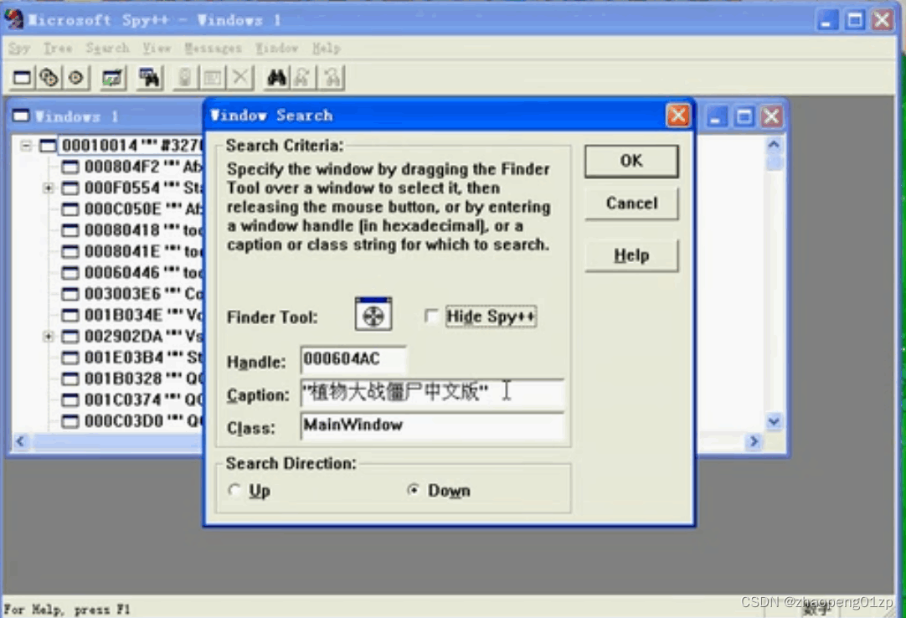
Task: Click the Find Previous toolbar icon
Action: pos(332,78)
